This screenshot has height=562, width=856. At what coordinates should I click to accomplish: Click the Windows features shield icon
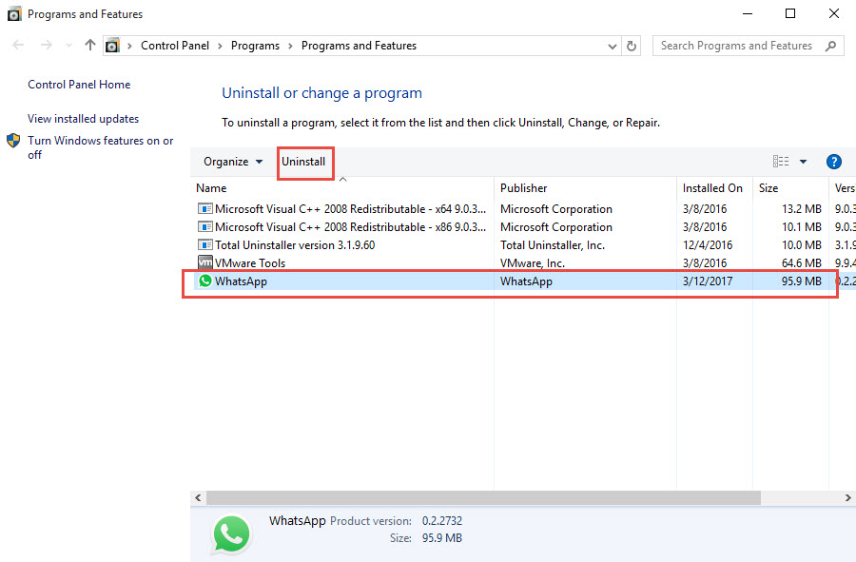coord(13,141)
